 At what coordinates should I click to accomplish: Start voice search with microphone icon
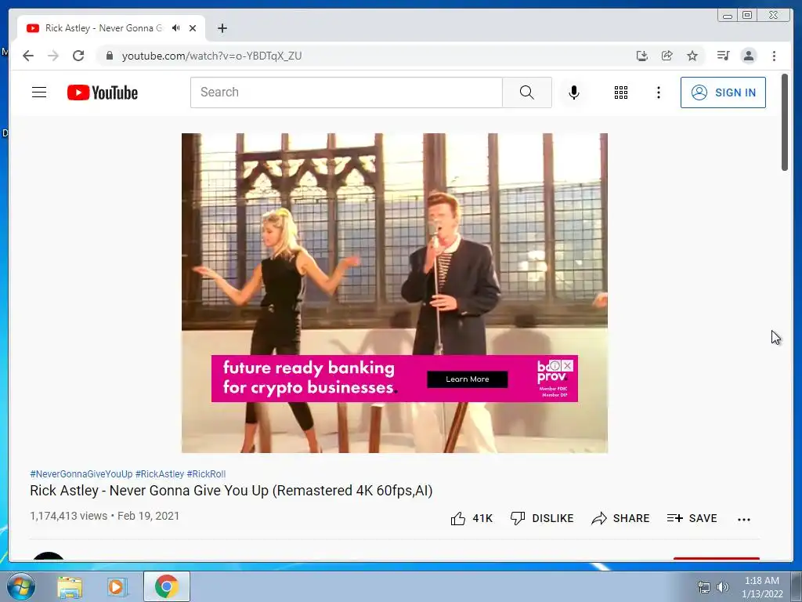click(574, 92)
